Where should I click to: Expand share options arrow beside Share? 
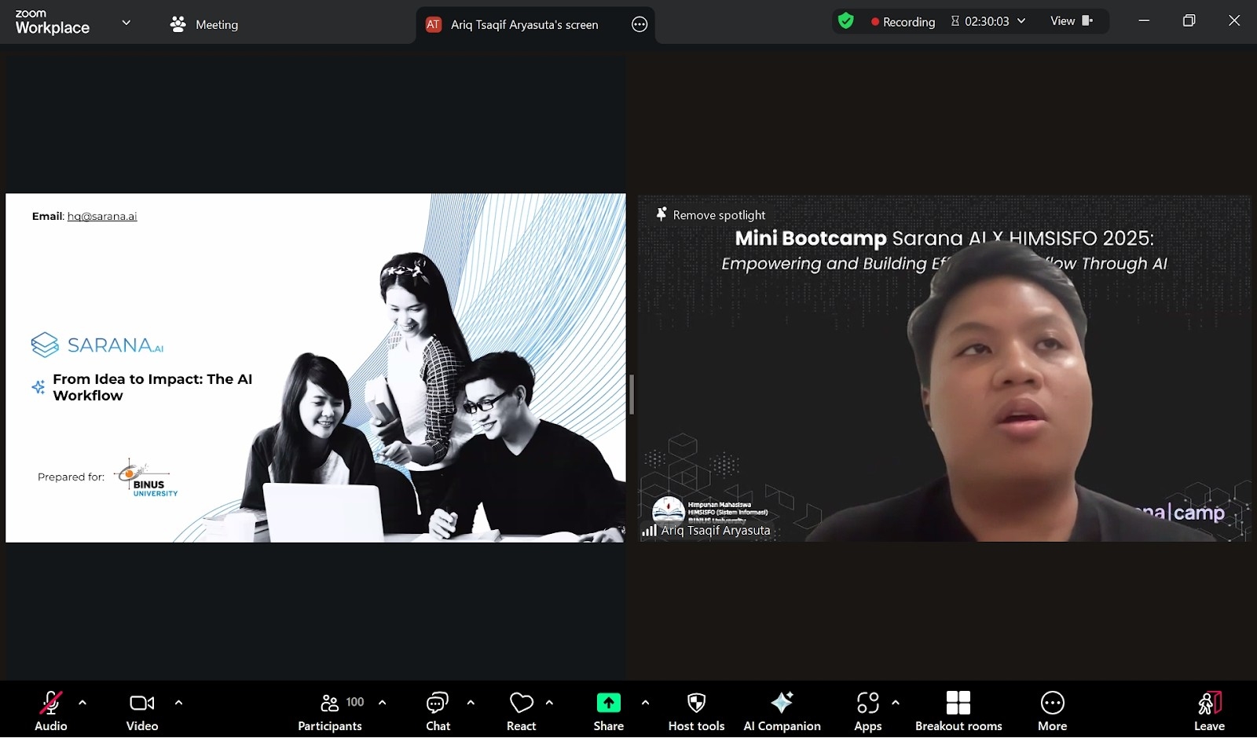pos(645,703)
